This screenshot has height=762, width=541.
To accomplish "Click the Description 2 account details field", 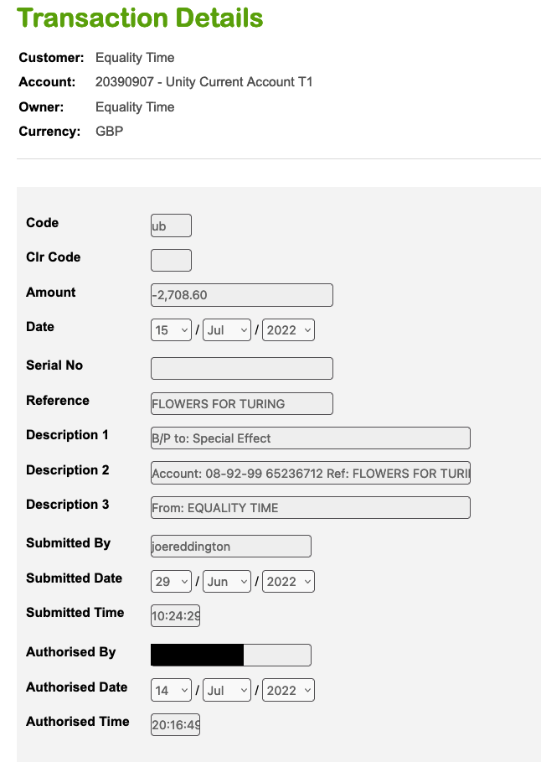I will 311,473.
